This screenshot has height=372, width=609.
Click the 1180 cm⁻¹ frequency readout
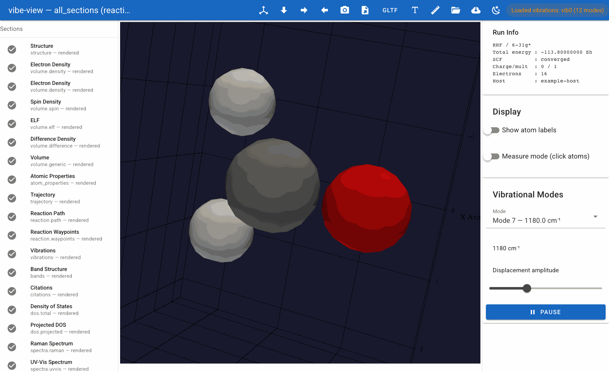[x=506, y=248]
